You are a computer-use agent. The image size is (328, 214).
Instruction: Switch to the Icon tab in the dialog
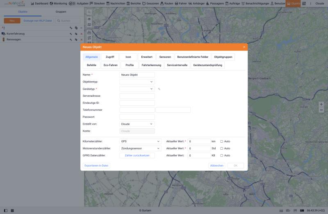pos(128,57)
